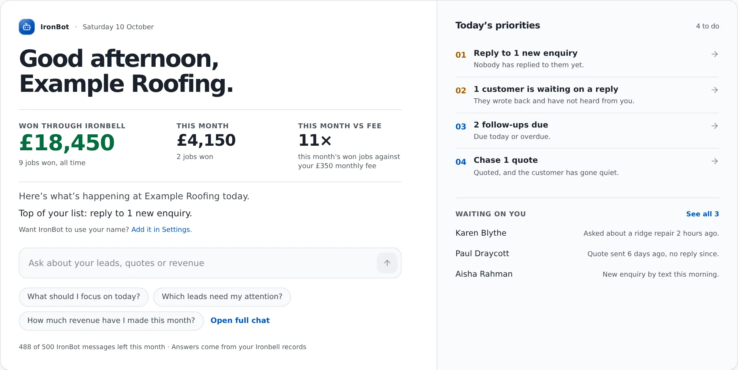Viewport: 738px width, 370px height.
Task: Open Aisha Rahman's new enquiry
Action: tap(587, 274)
